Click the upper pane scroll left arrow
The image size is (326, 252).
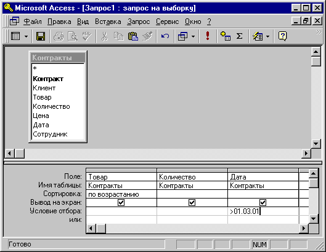pyautogui.click(x=9, y=154)
